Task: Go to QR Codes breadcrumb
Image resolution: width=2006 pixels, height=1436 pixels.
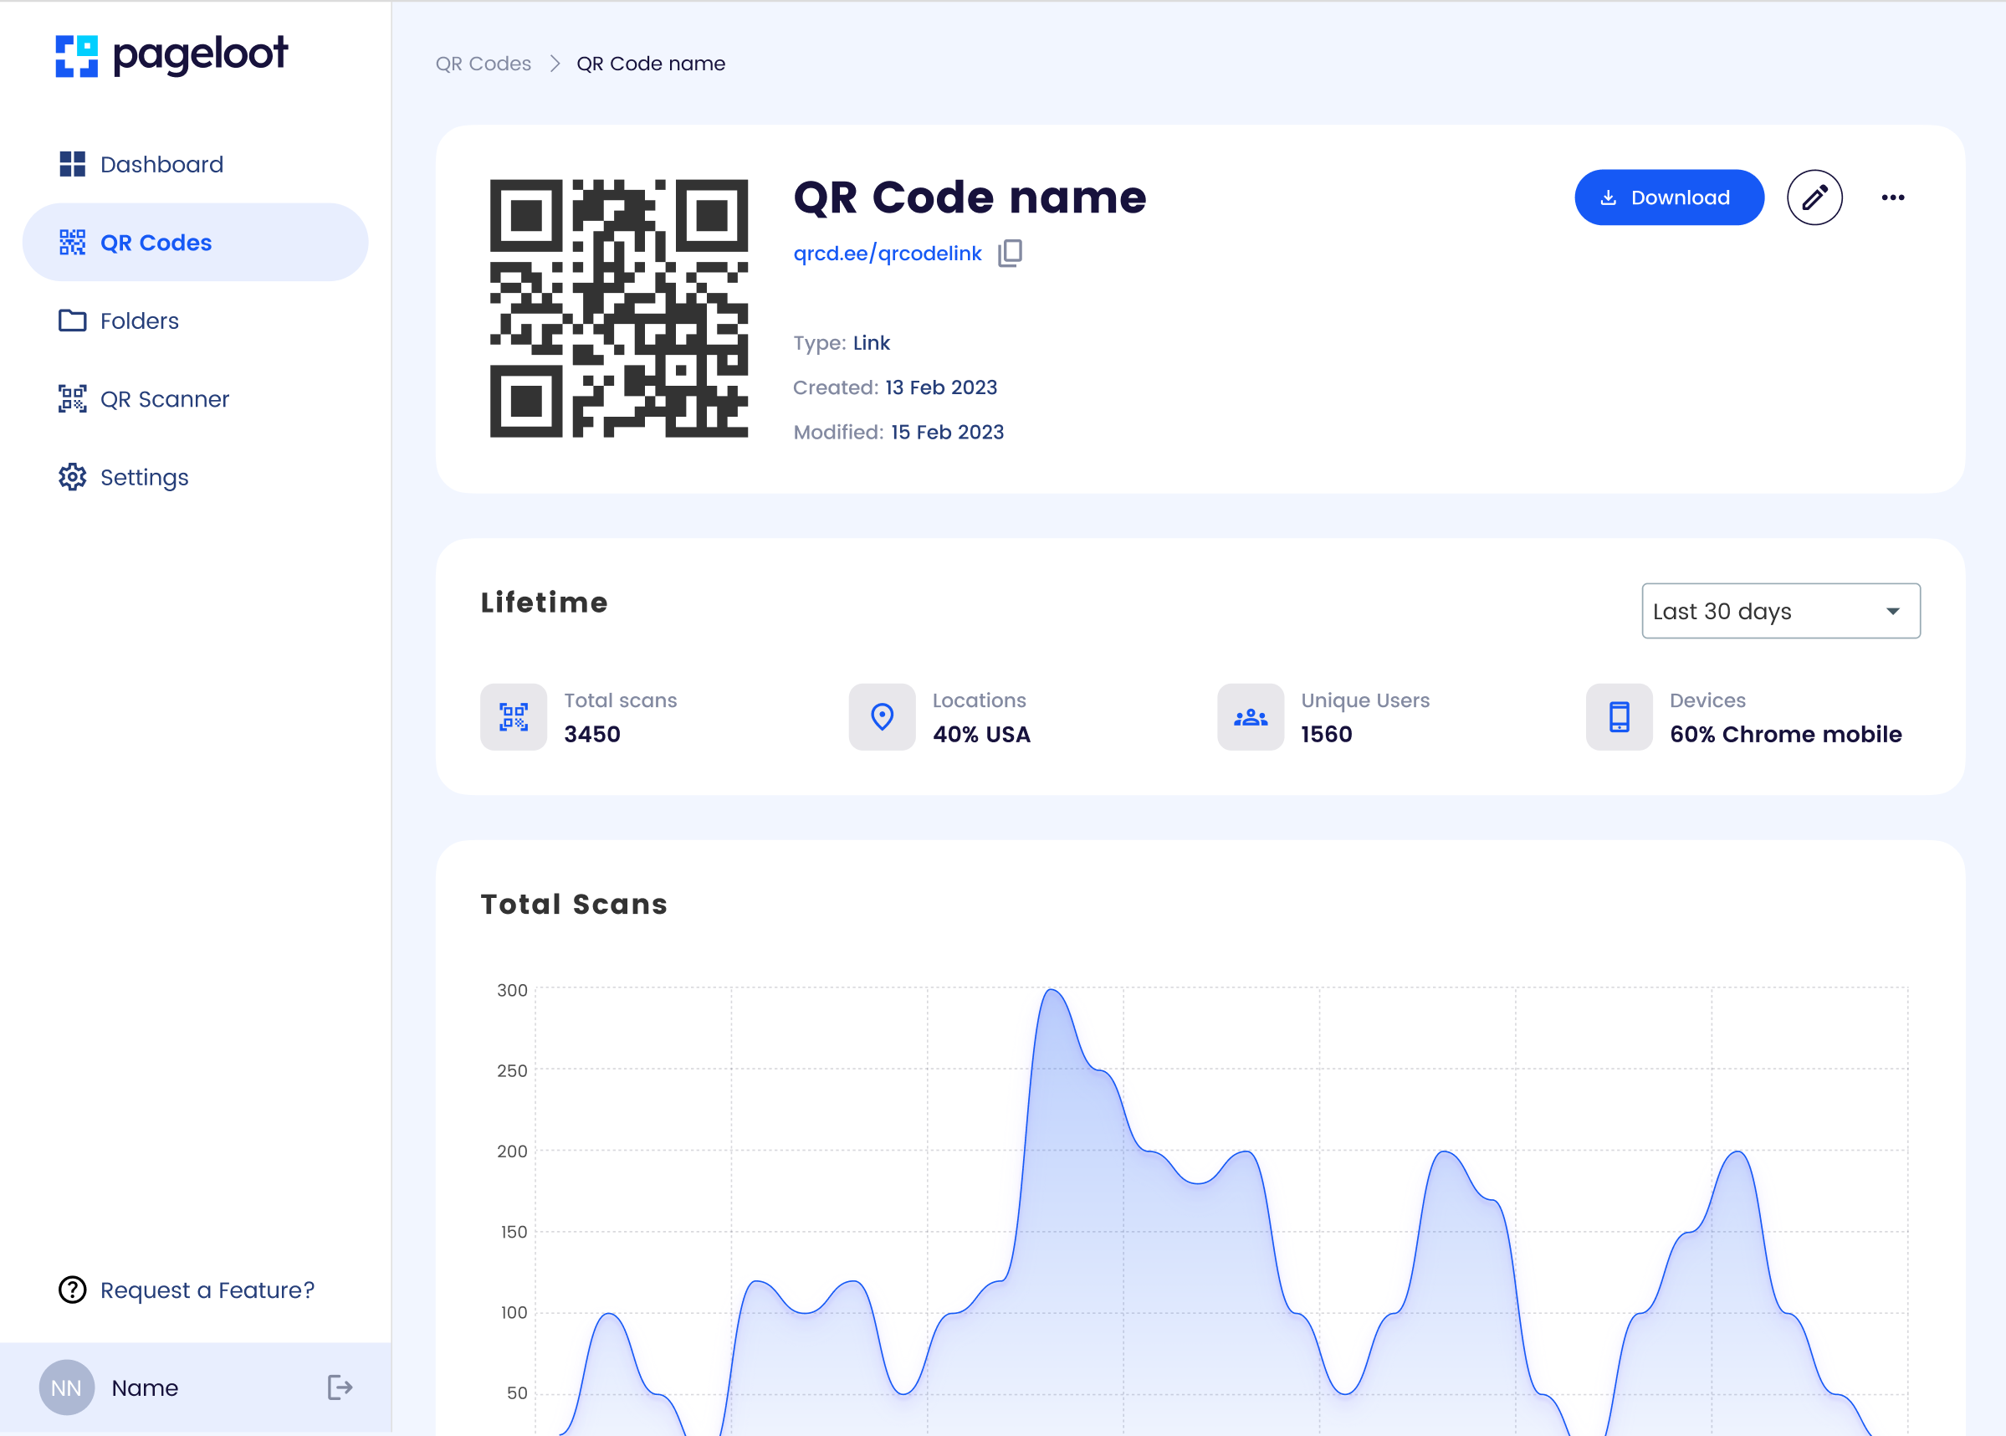Action: 484,64
